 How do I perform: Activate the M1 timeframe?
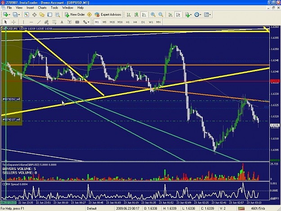(97, 22)
